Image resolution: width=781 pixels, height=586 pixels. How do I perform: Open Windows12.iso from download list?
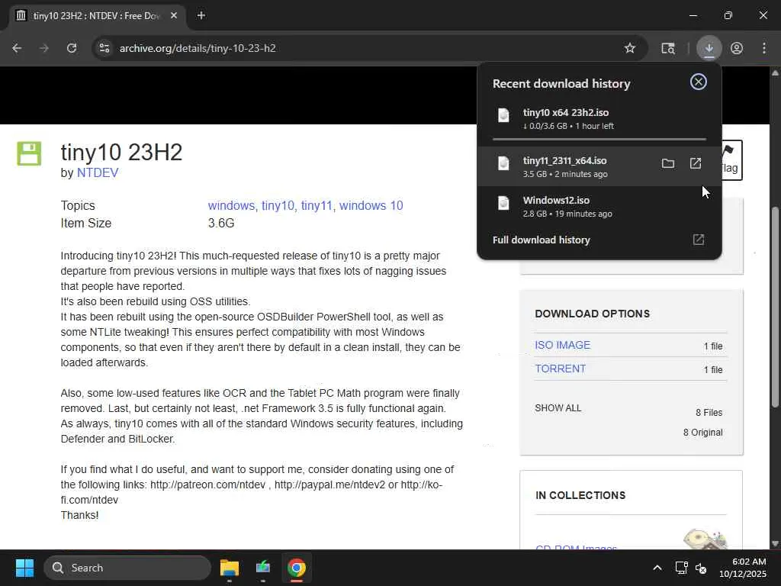coord(599,206)
